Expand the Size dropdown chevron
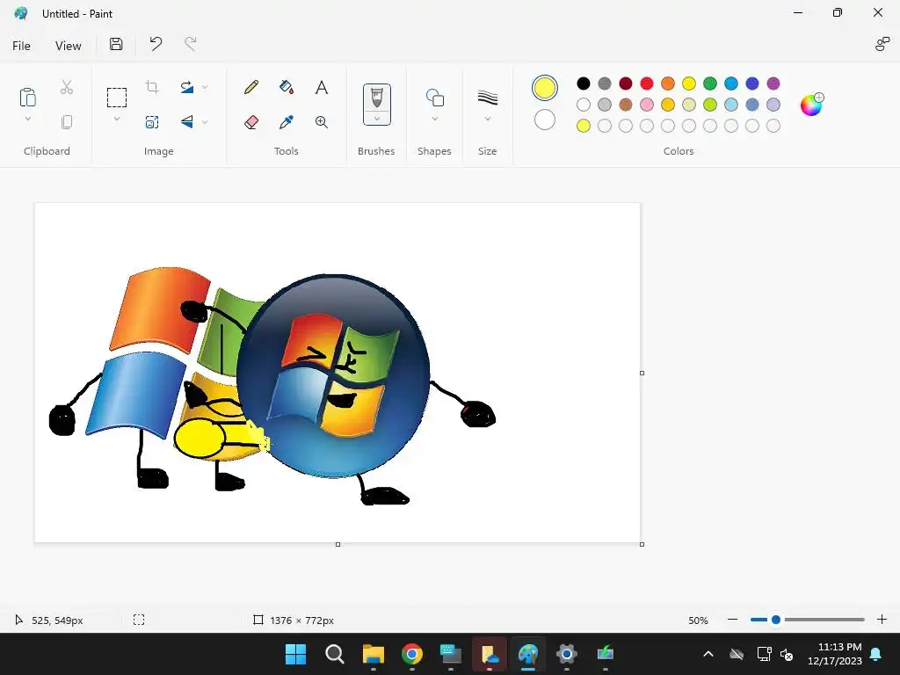The image size is (900, 675). (487, 119)
